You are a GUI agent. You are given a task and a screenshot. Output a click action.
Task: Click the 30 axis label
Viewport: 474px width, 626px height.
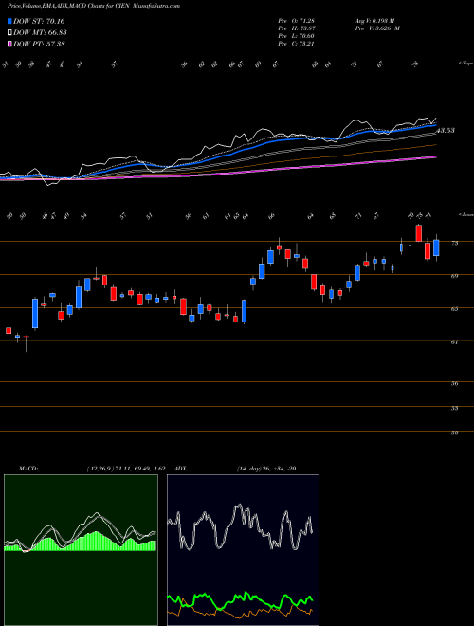pos(454,433)
